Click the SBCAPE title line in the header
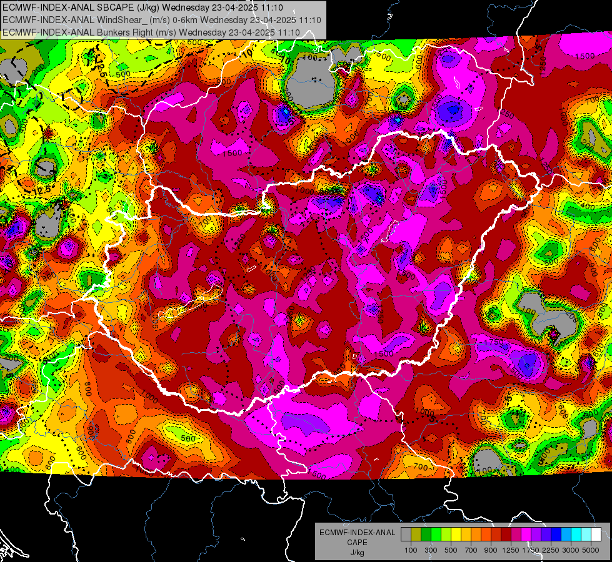The image size is (612, 562). (143, 7)
